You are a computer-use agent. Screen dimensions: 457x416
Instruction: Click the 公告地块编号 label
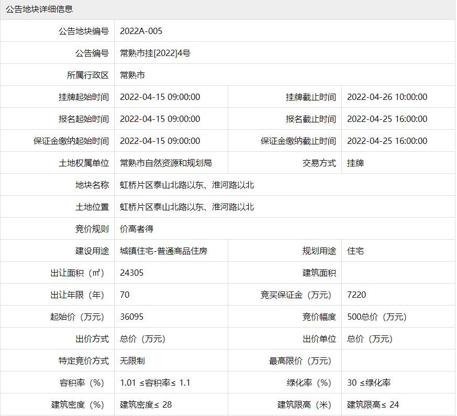(84, 31)
